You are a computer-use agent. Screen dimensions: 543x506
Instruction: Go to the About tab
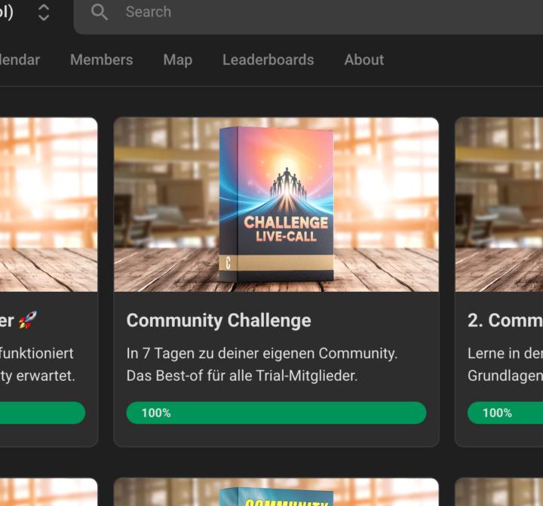(x=364, y=60)
